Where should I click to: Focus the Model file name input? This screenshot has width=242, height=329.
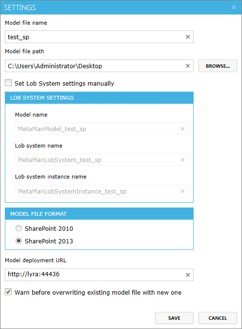99,37
